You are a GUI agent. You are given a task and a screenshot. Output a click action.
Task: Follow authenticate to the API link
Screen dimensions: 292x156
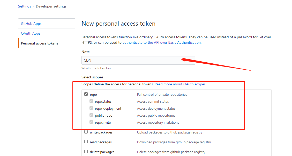point(162,42)
